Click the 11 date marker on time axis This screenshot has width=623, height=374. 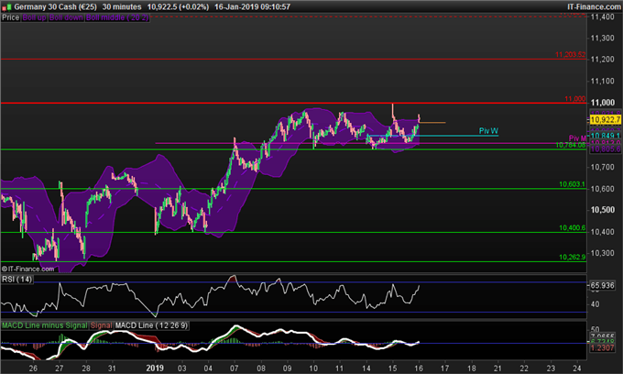339,368
